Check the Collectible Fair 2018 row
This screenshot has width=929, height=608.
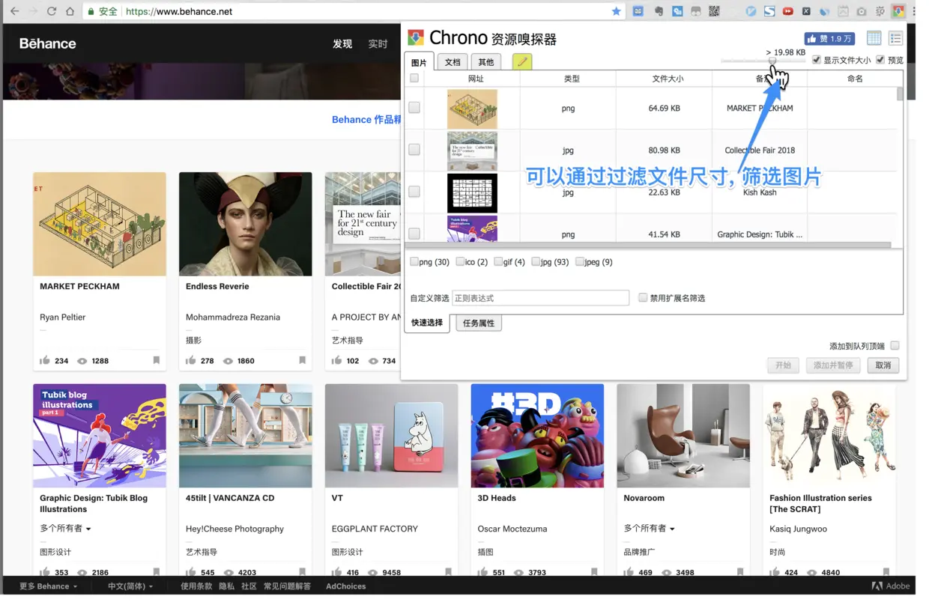tap(414, 150)
